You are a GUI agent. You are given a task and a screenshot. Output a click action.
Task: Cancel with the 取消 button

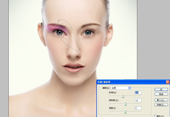pos(161,94)
